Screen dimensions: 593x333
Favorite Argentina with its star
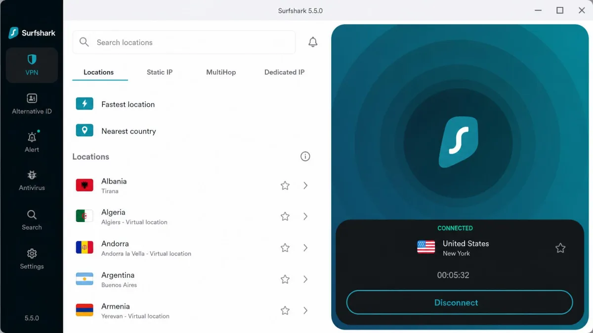[x=285, y=279]
